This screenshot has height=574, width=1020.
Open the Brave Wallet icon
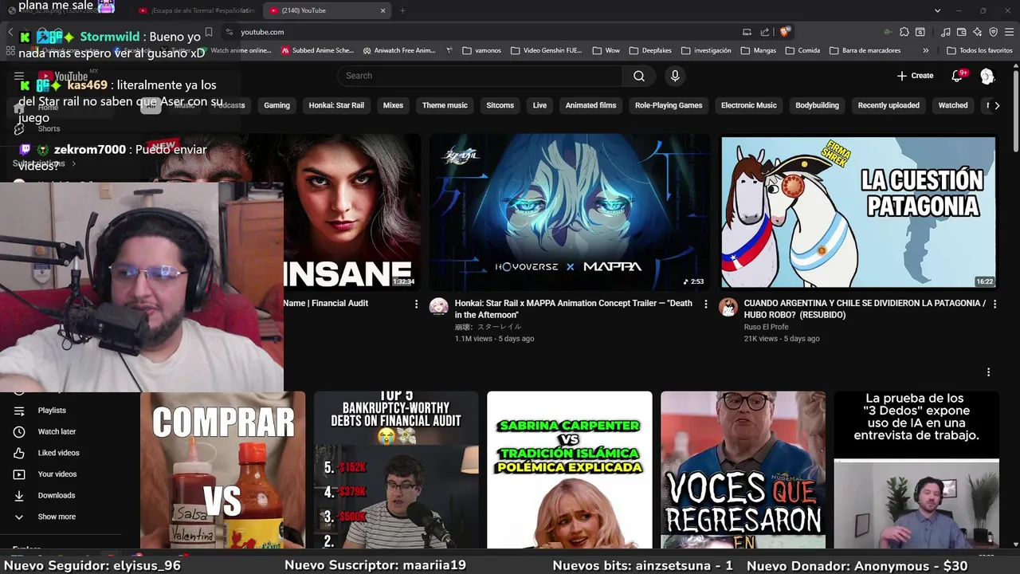tap(962, 32)
